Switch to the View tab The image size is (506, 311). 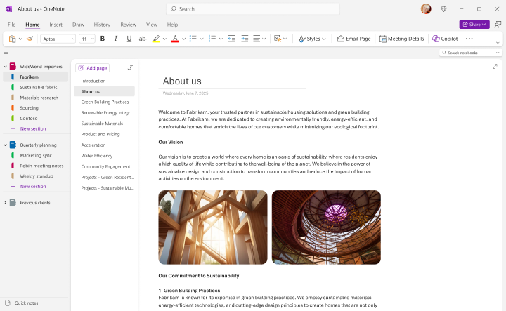point(152,25)
